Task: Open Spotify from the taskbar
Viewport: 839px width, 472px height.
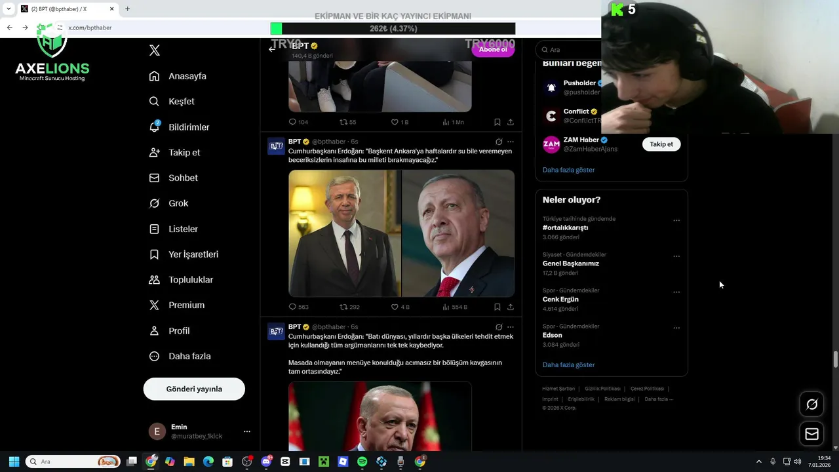Action: [x=362, y=462]
